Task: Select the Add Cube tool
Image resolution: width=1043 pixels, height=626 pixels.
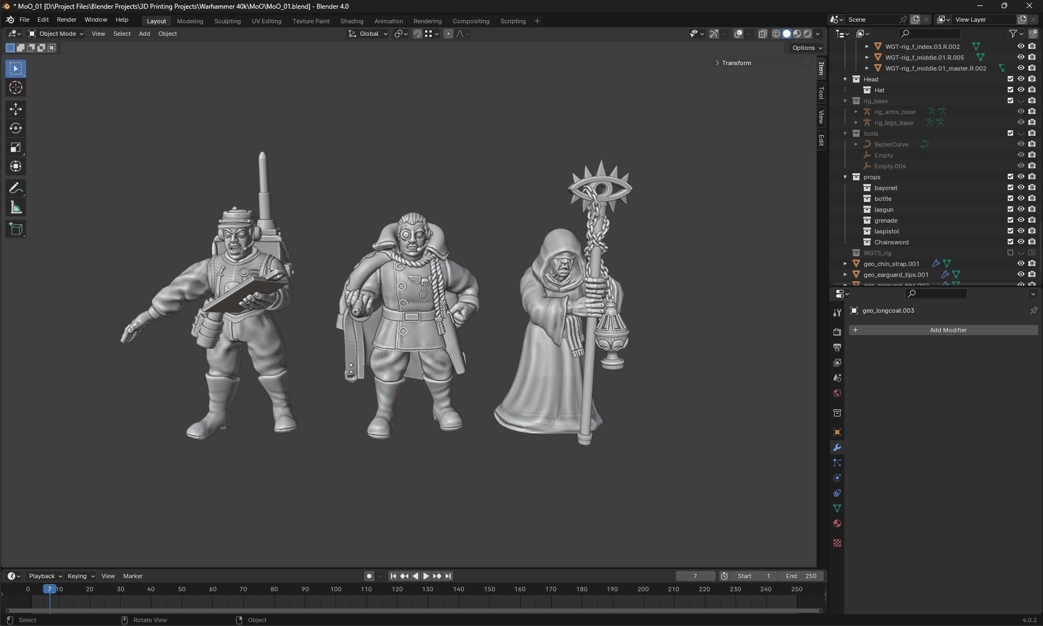Action: [x=15, y=229]
